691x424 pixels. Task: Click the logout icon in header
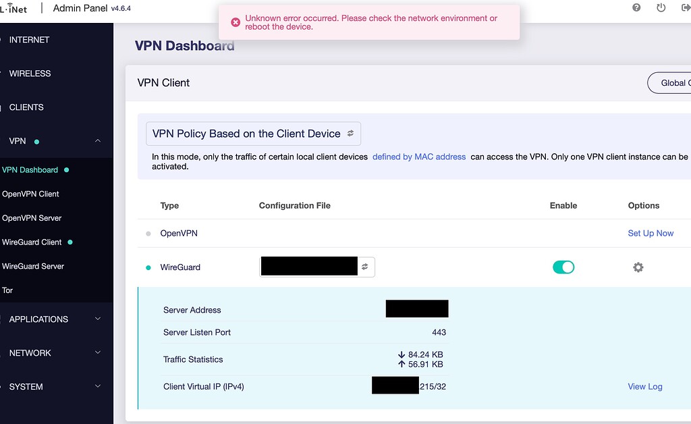point(686,7)
